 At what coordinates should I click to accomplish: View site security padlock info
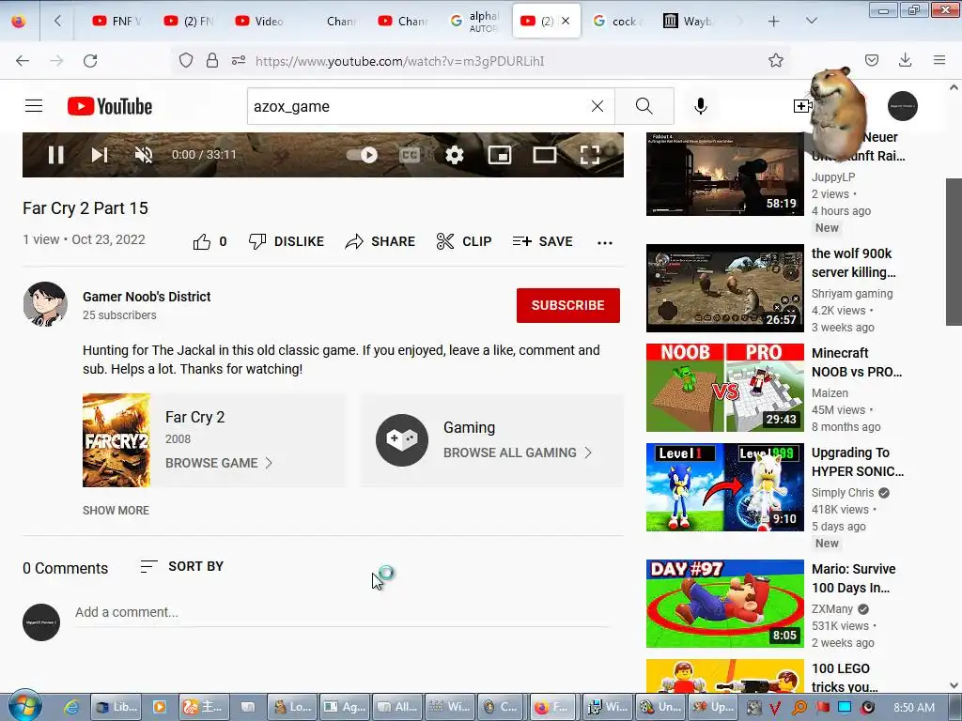[x=212, y=60]
